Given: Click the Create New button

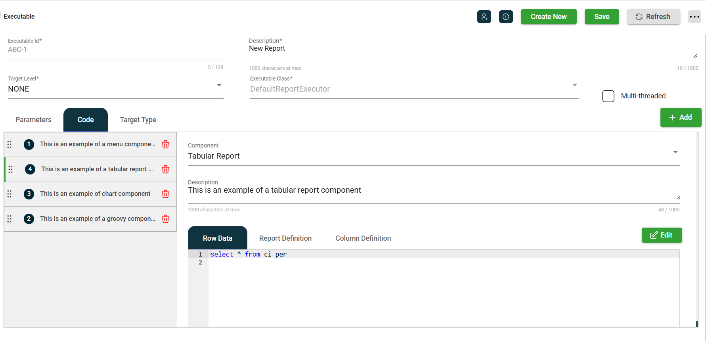Looking at the screenshot, I should click(548, 17).
